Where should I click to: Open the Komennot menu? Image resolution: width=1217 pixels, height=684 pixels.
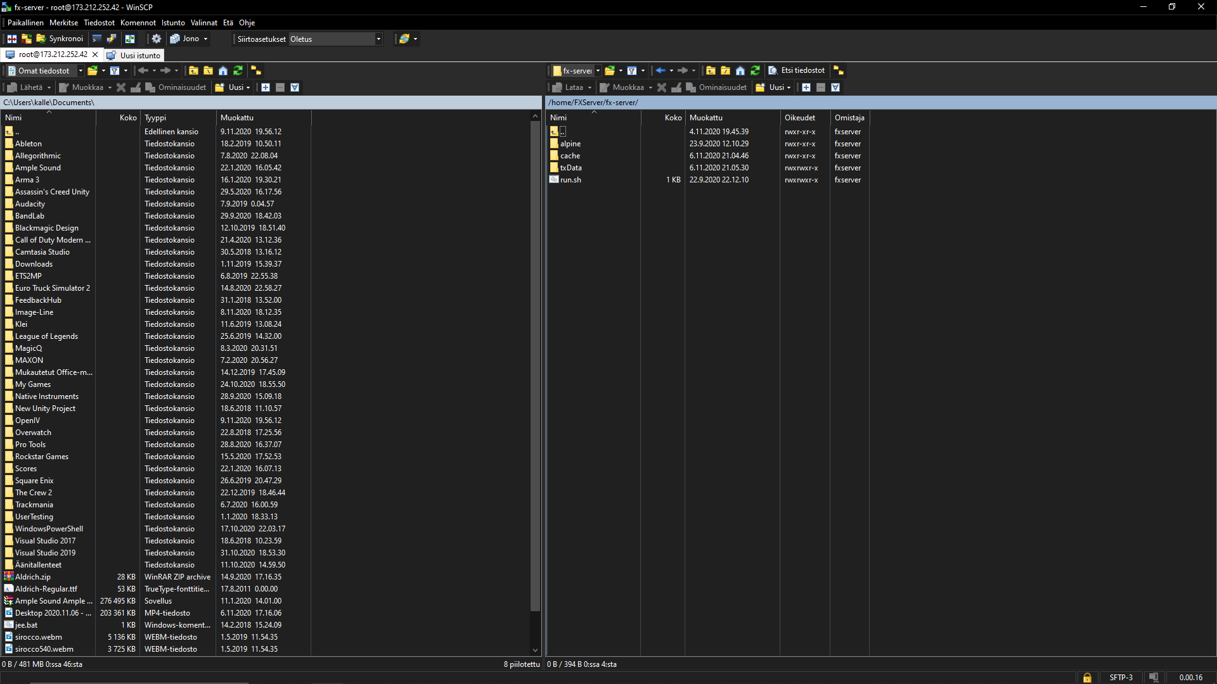click(138, 23)
